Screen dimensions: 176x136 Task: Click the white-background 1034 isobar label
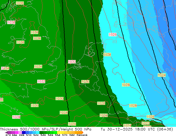click(x=5, y=68)
